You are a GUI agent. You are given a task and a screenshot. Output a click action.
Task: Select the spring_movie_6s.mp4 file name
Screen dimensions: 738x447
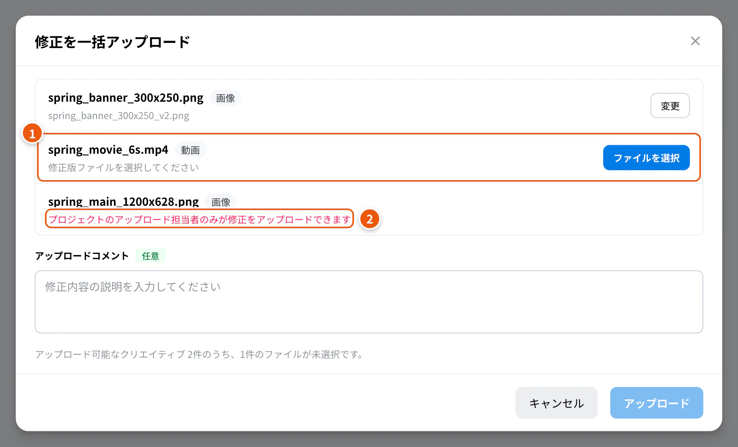tap(108, 150)
